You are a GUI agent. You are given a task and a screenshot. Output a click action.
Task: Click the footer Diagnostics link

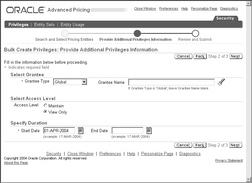pos(190,153)
